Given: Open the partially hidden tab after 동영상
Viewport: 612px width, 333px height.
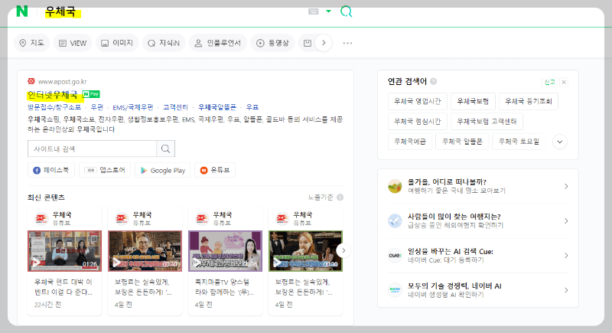Looking at the screenshot, I should coord(308,43).
